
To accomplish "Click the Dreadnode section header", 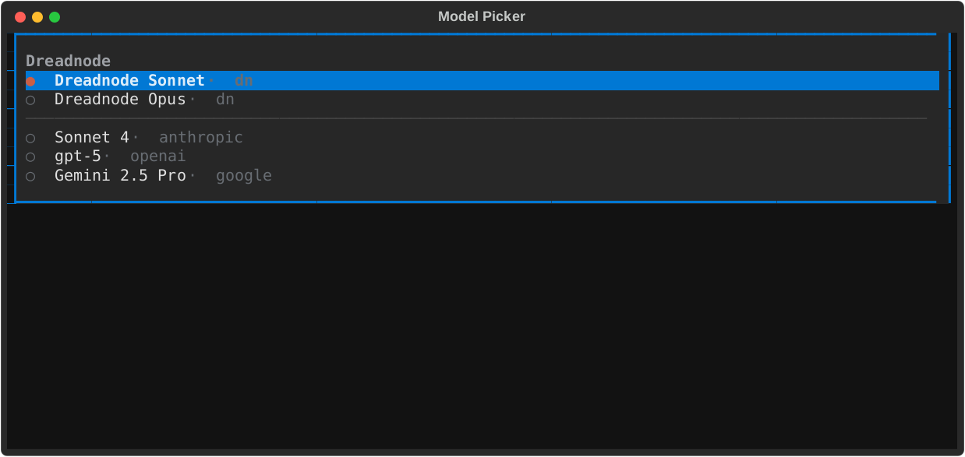I will (68, 60).
